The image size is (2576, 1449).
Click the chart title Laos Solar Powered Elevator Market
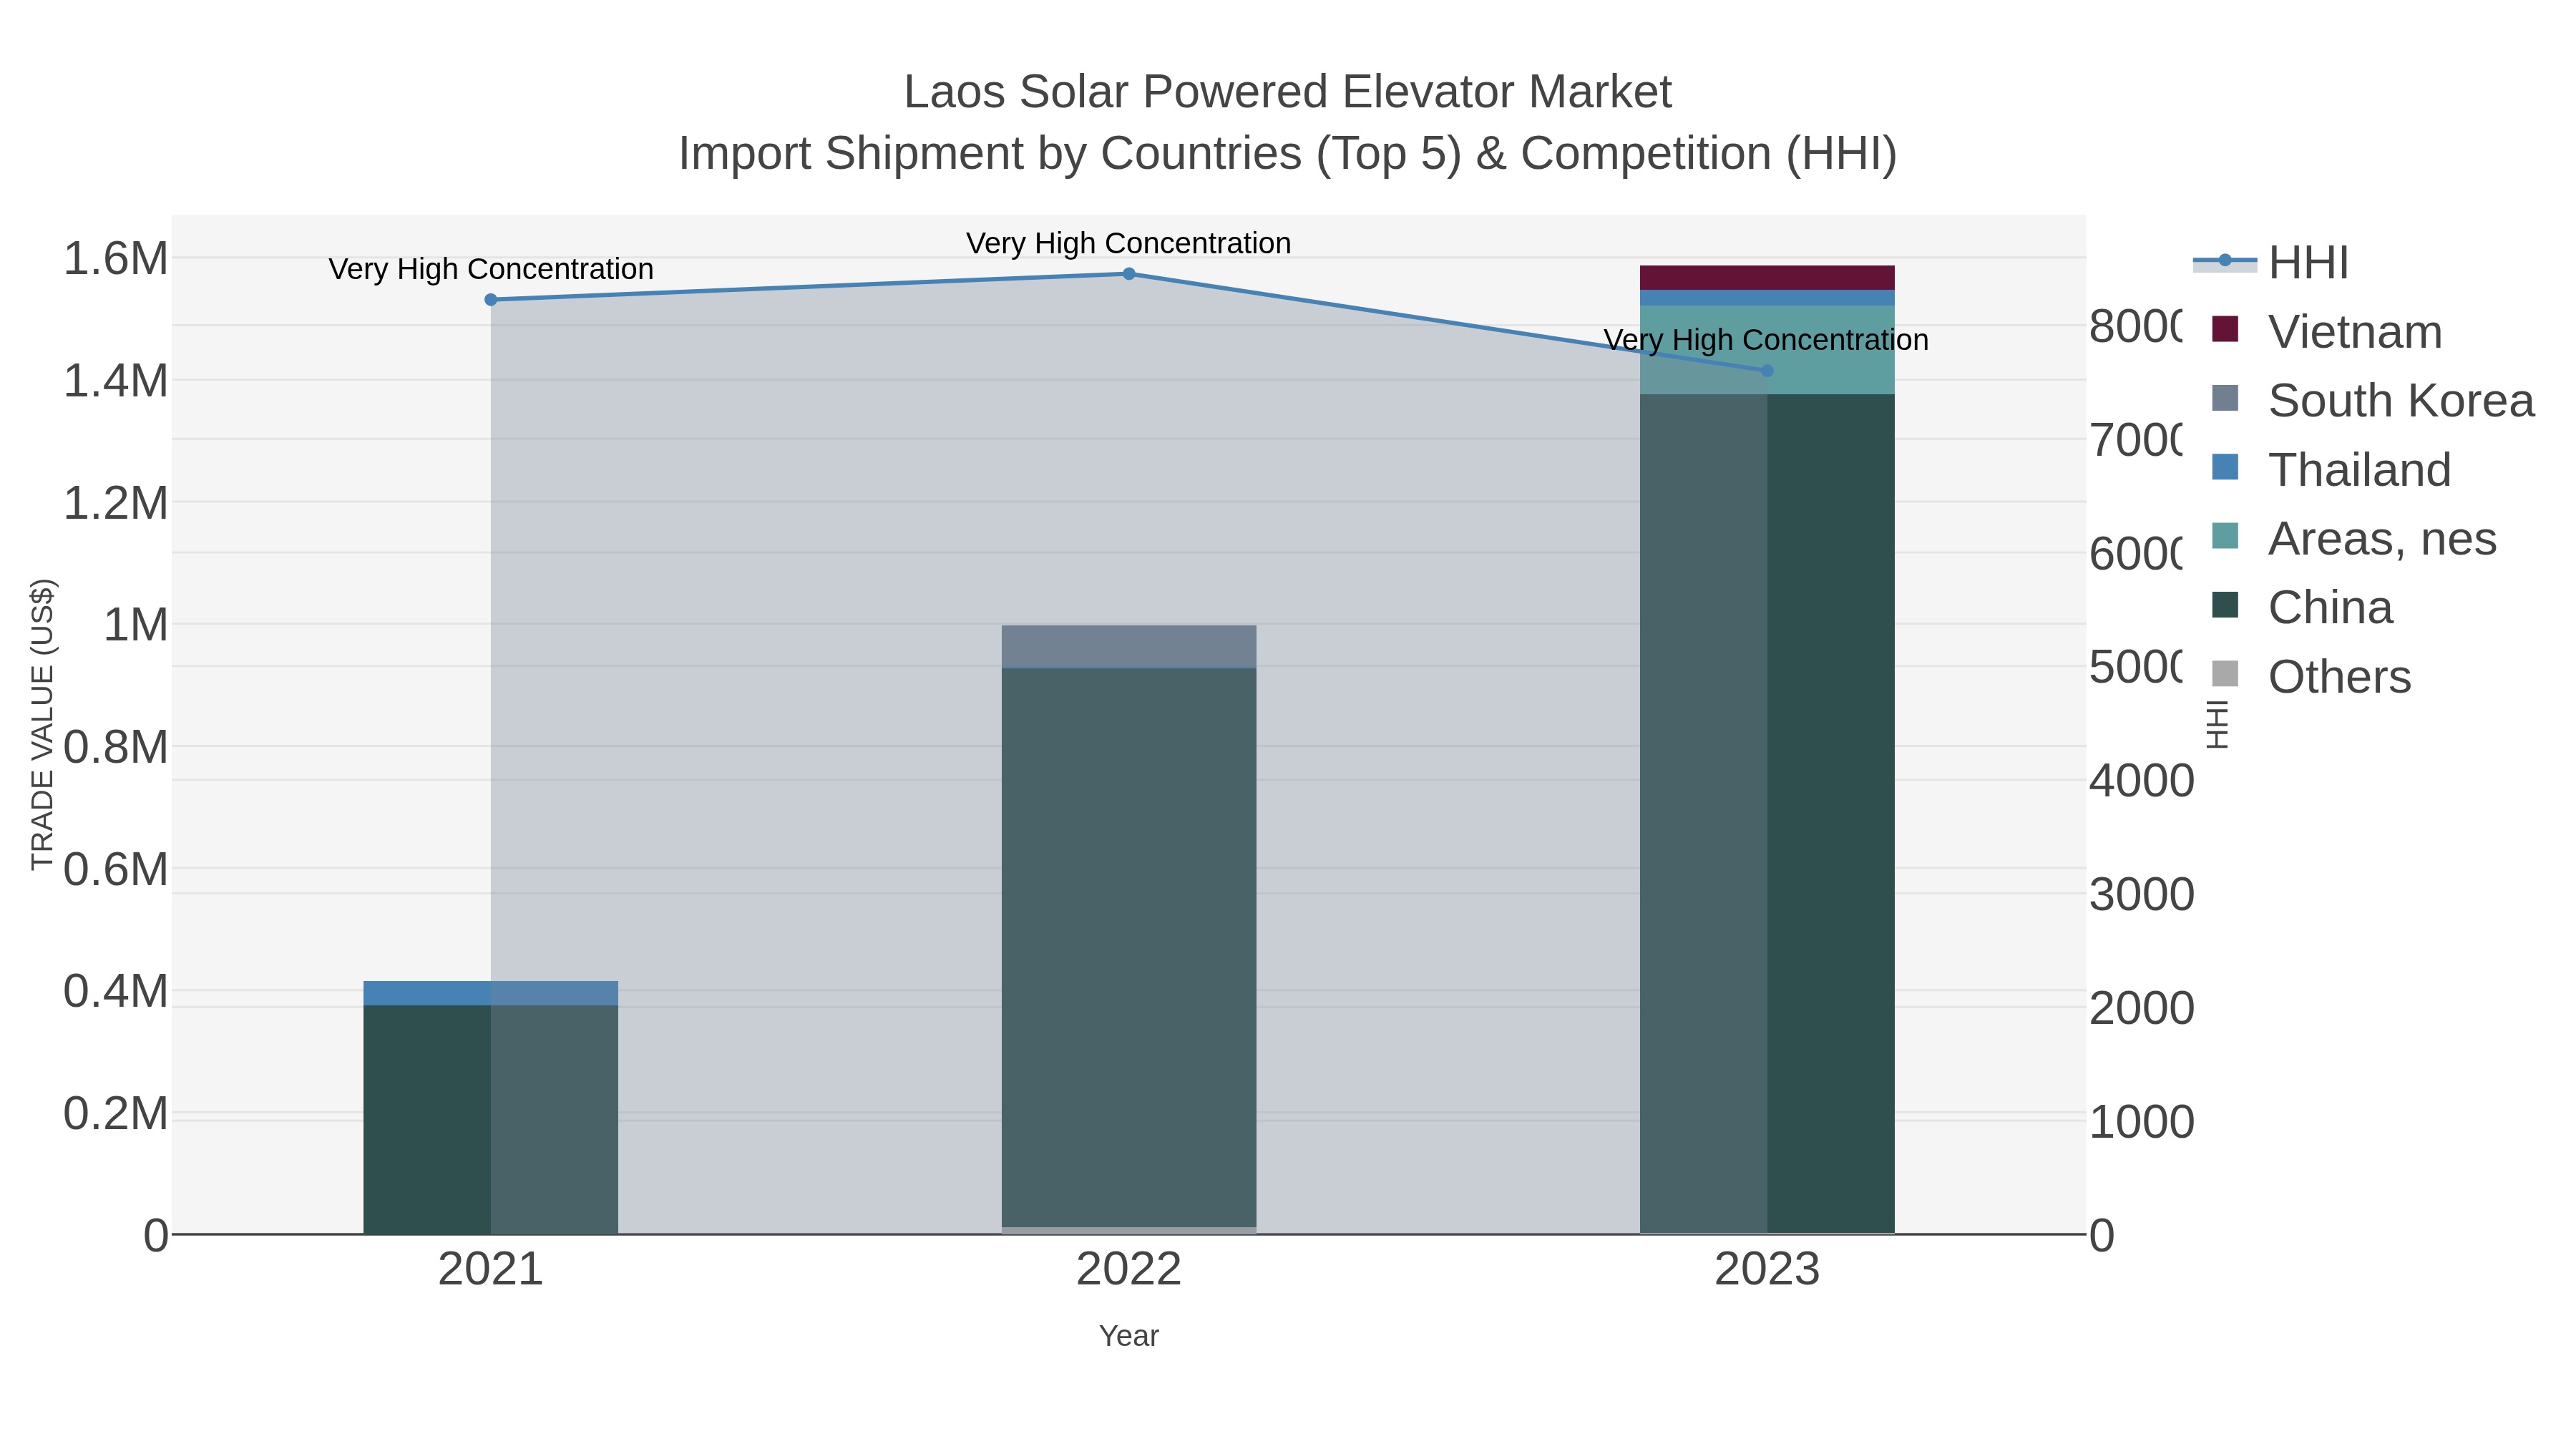coord(1288,92)
